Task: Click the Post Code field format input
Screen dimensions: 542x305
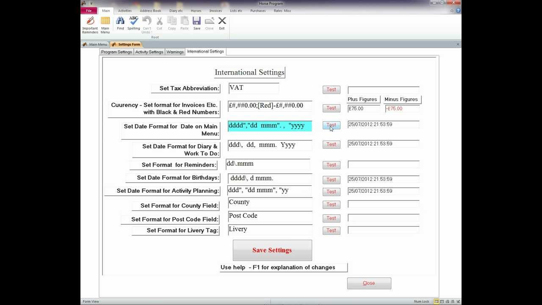Action: 270,217
